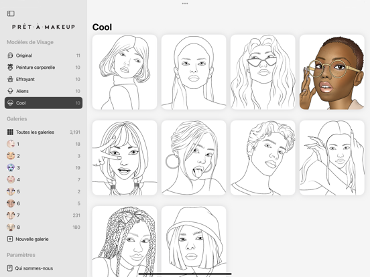Click the 3,191 all galleries count
Viewport: 370px width, 277px height.
tap(75, 132)
